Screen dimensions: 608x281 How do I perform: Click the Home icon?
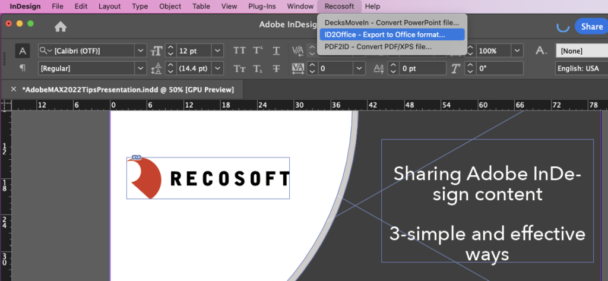coord(61,26)
